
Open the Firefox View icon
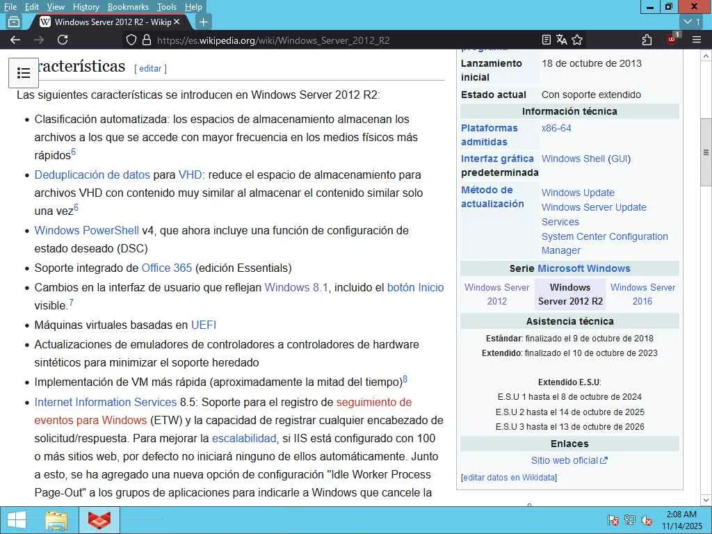[x=14, y=22]
